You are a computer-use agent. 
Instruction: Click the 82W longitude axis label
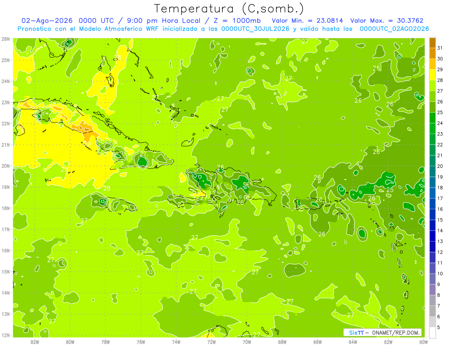[34, 342]
